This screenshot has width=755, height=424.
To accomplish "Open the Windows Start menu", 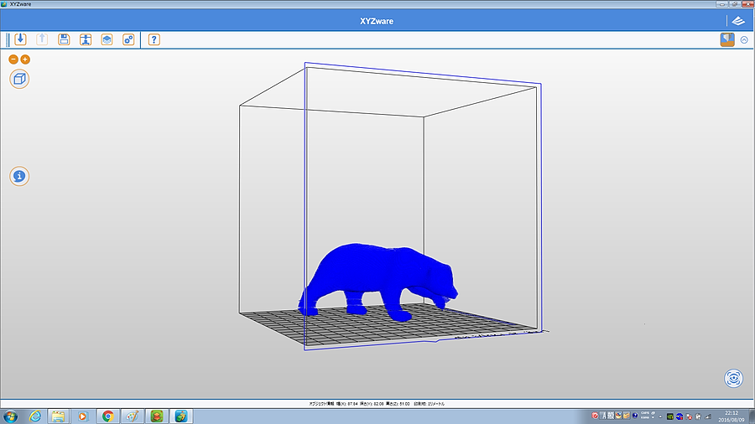I will (x=11, y=416).
